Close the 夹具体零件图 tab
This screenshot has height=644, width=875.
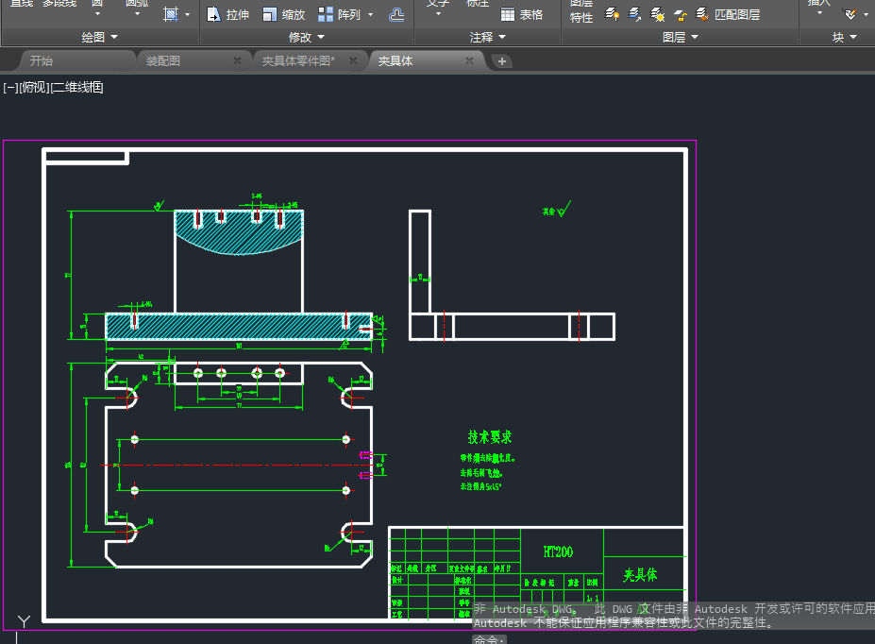tap(353, 60)
